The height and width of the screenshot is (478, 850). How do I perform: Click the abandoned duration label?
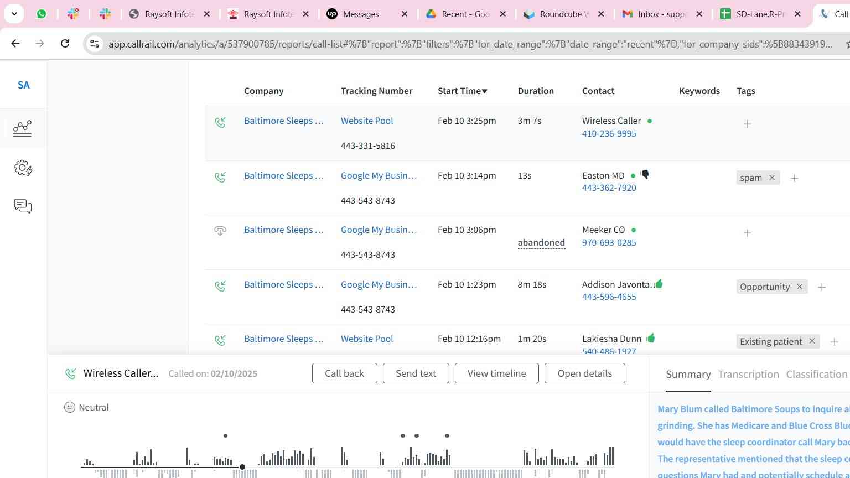coord(541,242)
